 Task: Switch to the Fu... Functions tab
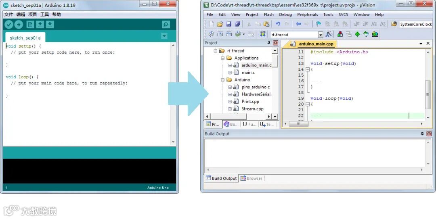pyautogui.click(x=249, y=124)
